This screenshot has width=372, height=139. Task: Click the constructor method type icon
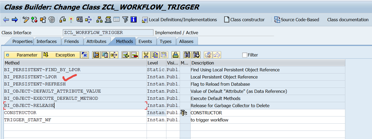click(184, 113)
